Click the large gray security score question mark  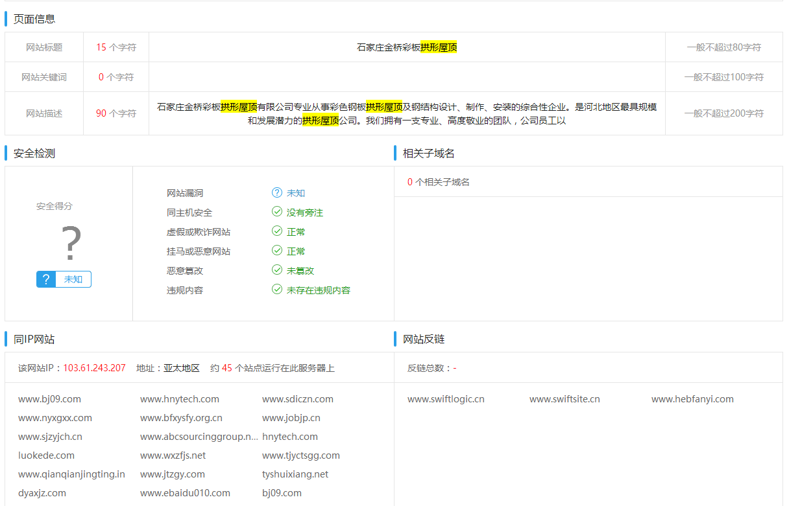(71, 244)
